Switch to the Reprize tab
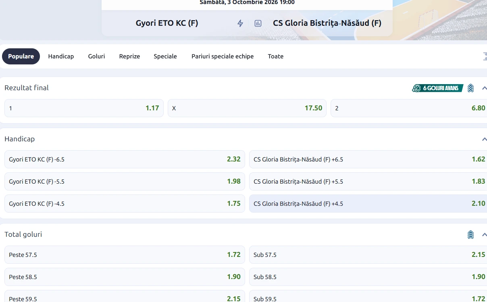 (x=129, y=56)
